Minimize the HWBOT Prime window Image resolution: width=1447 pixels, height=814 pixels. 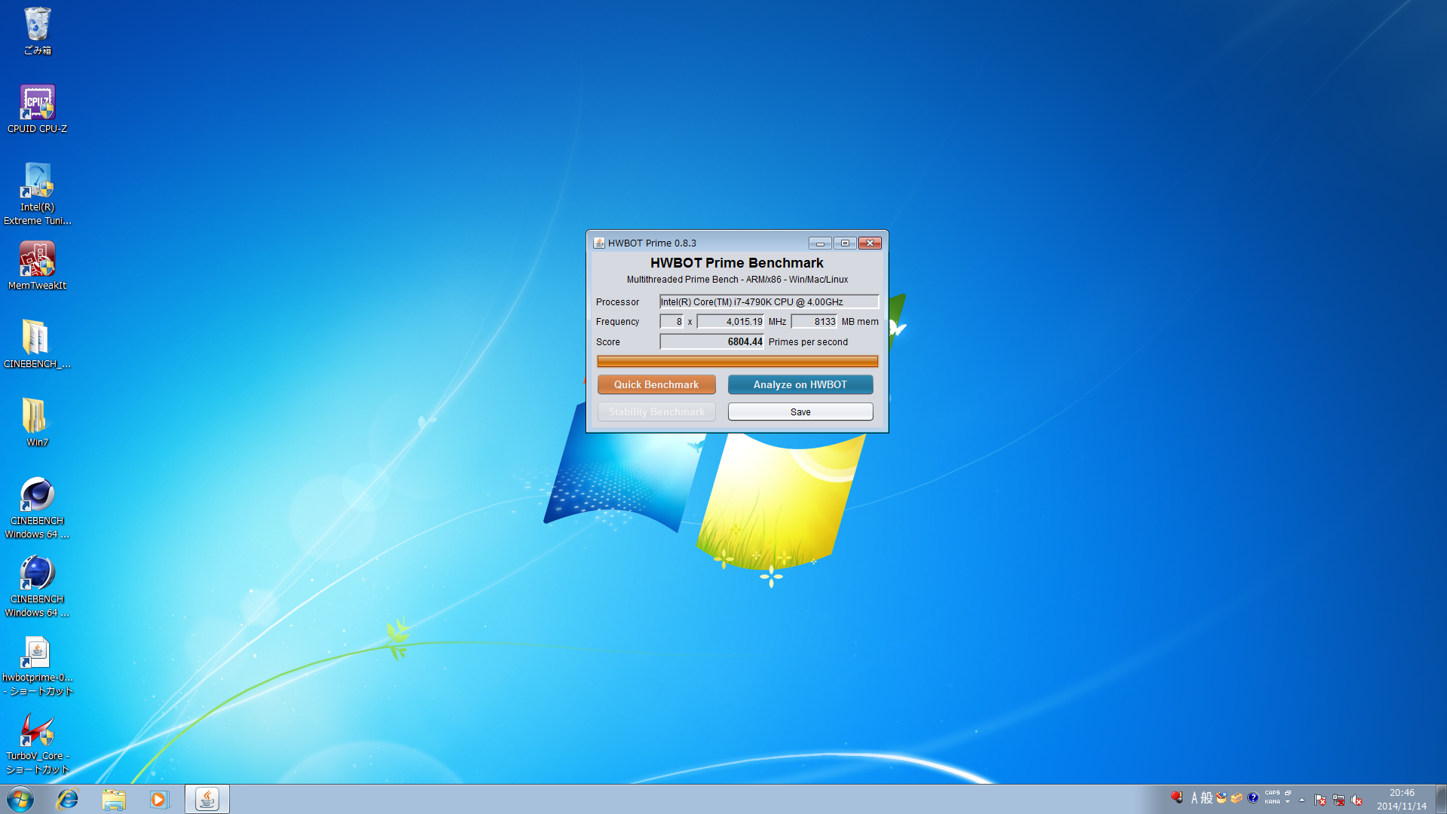tap(820, 243)
